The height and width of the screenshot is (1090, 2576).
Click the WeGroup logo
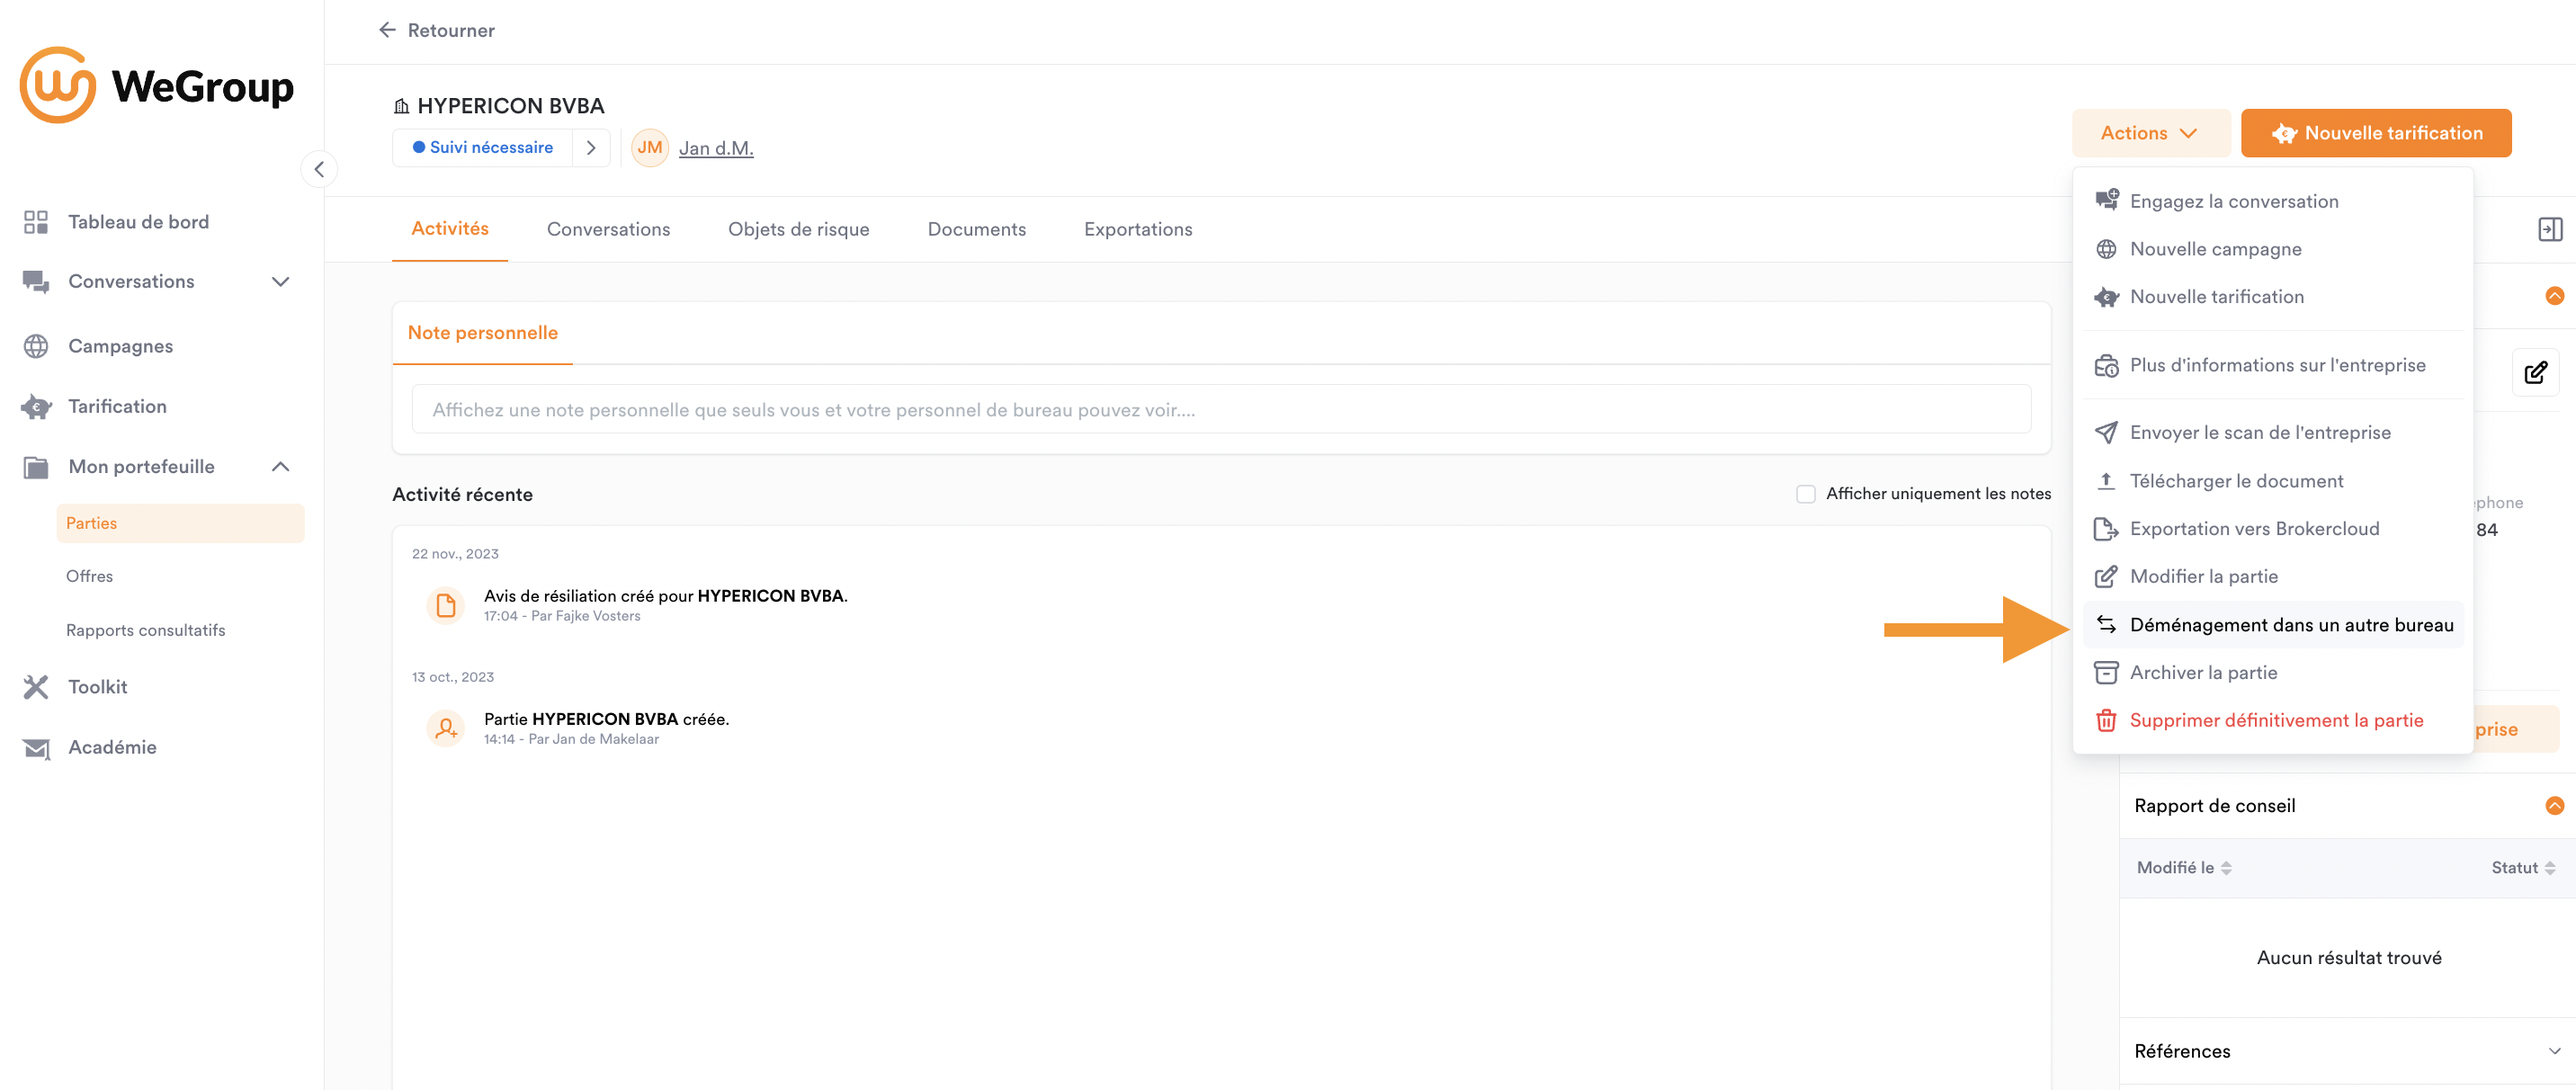point(157,86)
